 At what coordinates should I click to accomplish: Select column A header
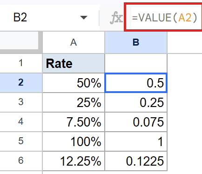74,42
